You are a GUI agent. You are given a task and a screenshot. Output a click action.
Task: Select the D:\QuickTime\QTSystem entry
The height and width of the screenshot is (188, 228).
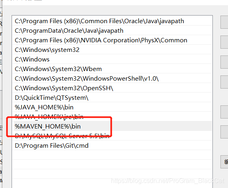(x=112, y=98)
